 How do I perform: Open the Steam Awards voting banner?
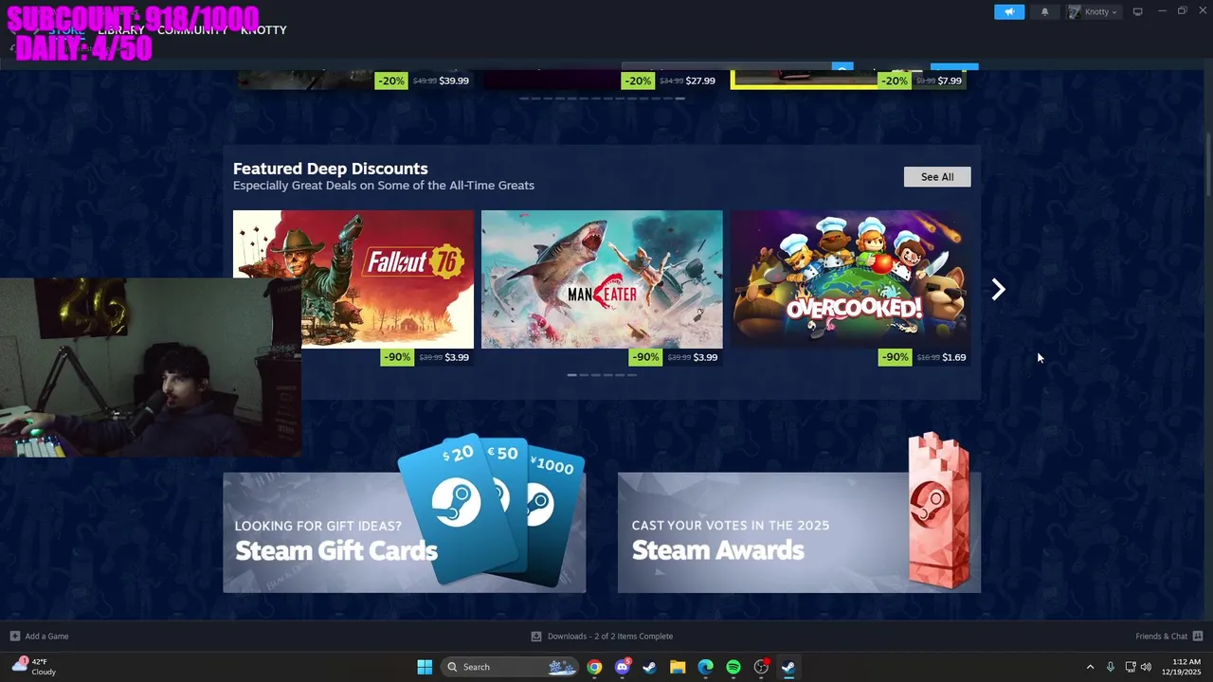point(799,532)
